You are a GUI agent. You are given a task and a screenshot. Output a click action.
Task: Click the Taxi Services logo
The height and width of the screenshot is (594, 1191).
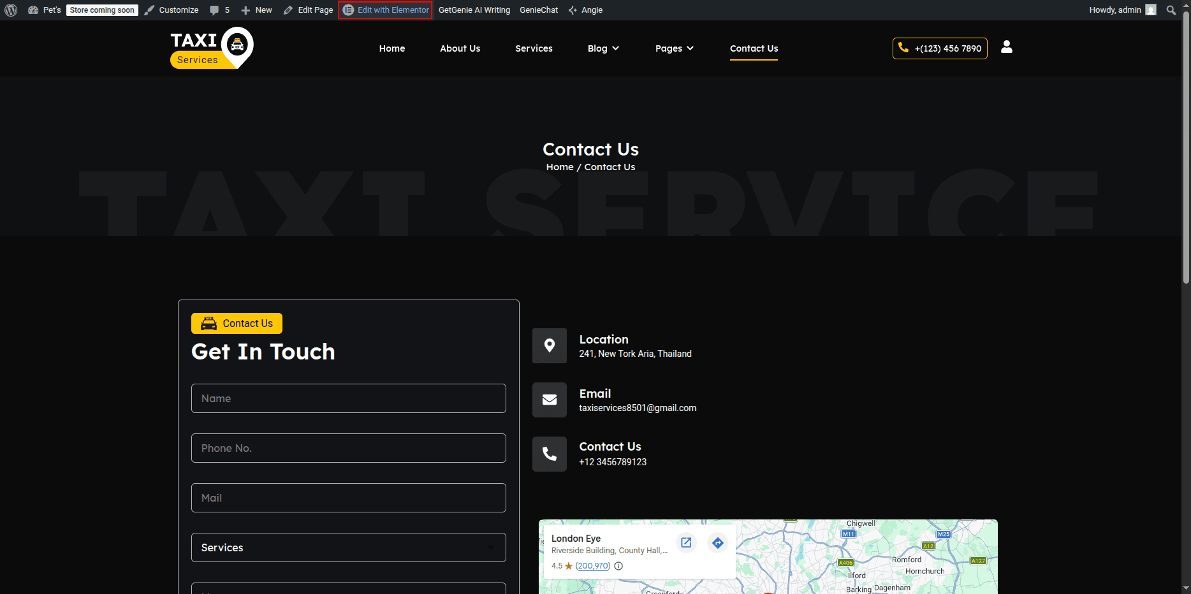click(x=212, y=48)
